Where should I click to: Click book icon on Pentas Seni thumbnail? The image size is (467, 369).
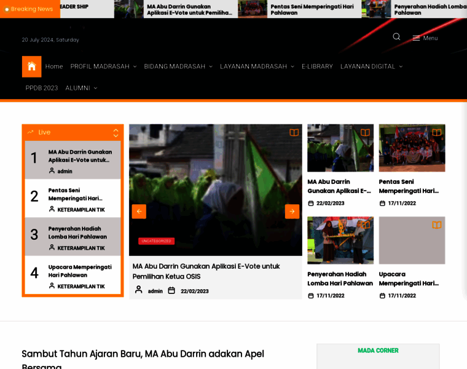pyautogui.click(x=436, y=133)
